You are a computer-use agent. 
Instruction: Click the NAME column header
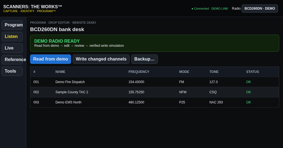(60, 72)
